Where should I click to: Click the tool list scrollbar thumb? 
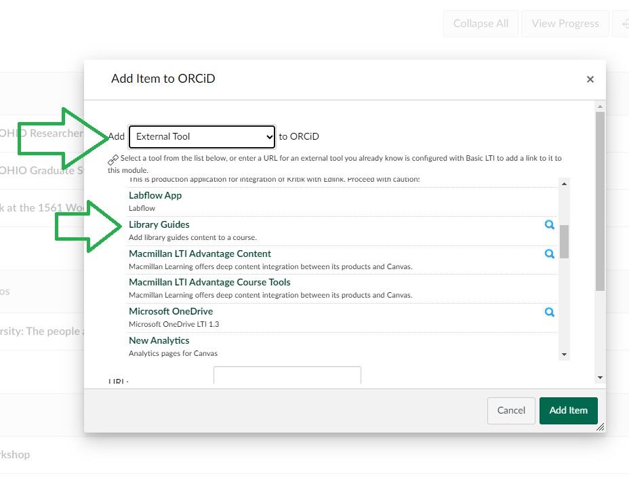click(x=564, y=241)
